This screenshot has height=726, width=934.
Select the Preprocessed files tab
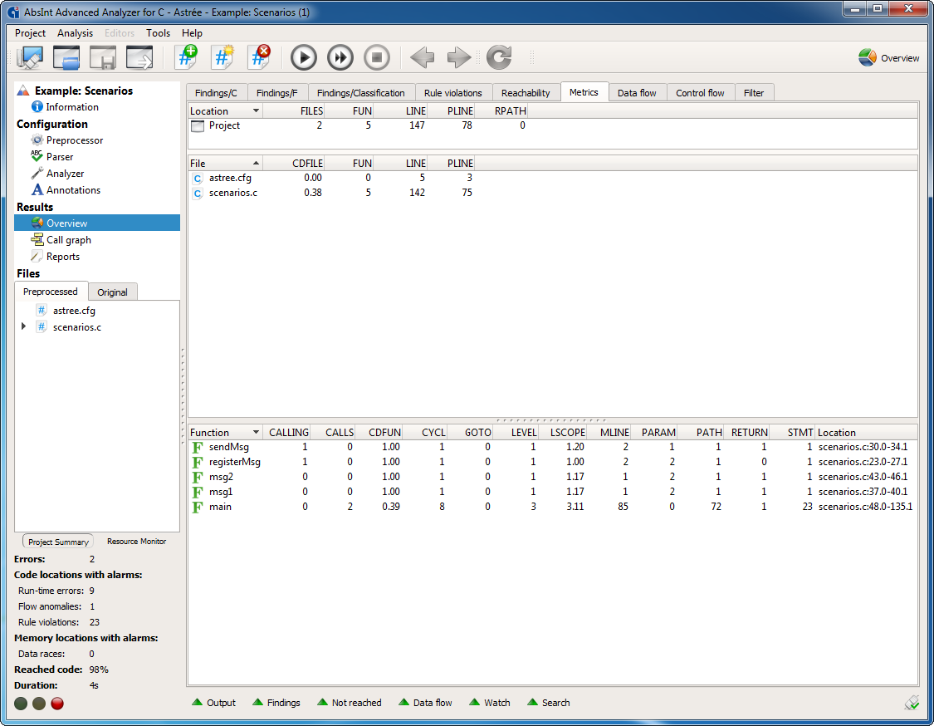click(51, 292)
